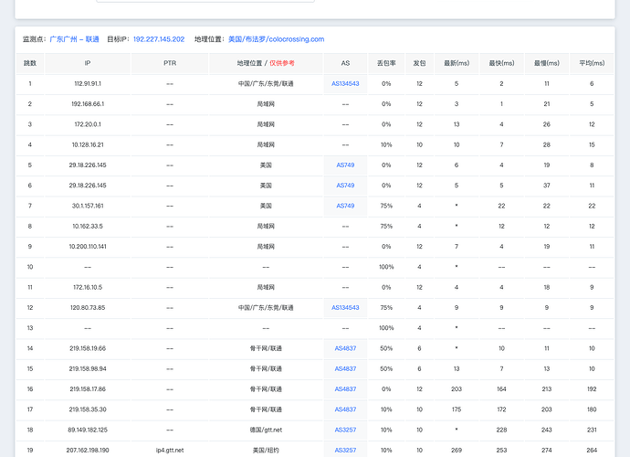
Task: Open AS134543 link in 120.80.73.85 row
Action: [345, 307]
